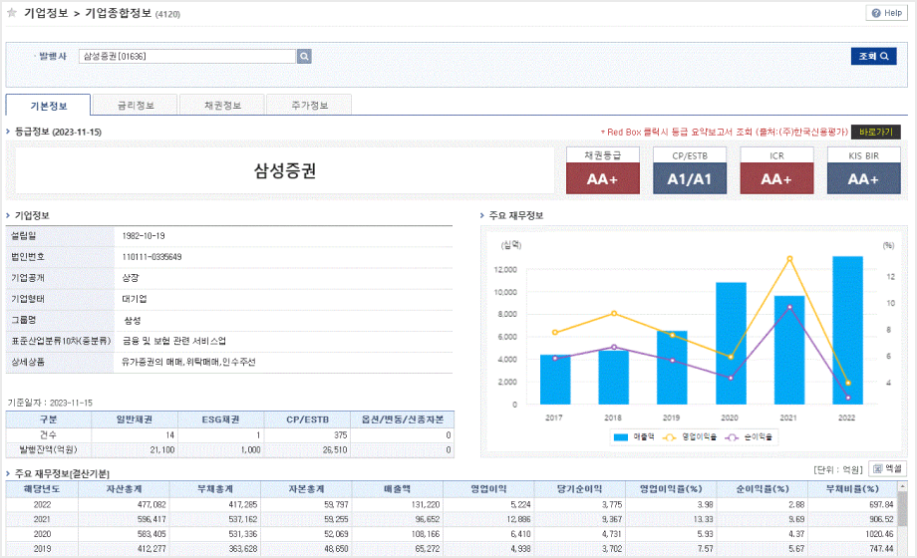This screenshot has width=917, height=558.
Task: Focus the issuer input field 삼성증권[01636]
Action: click(187, 56)
